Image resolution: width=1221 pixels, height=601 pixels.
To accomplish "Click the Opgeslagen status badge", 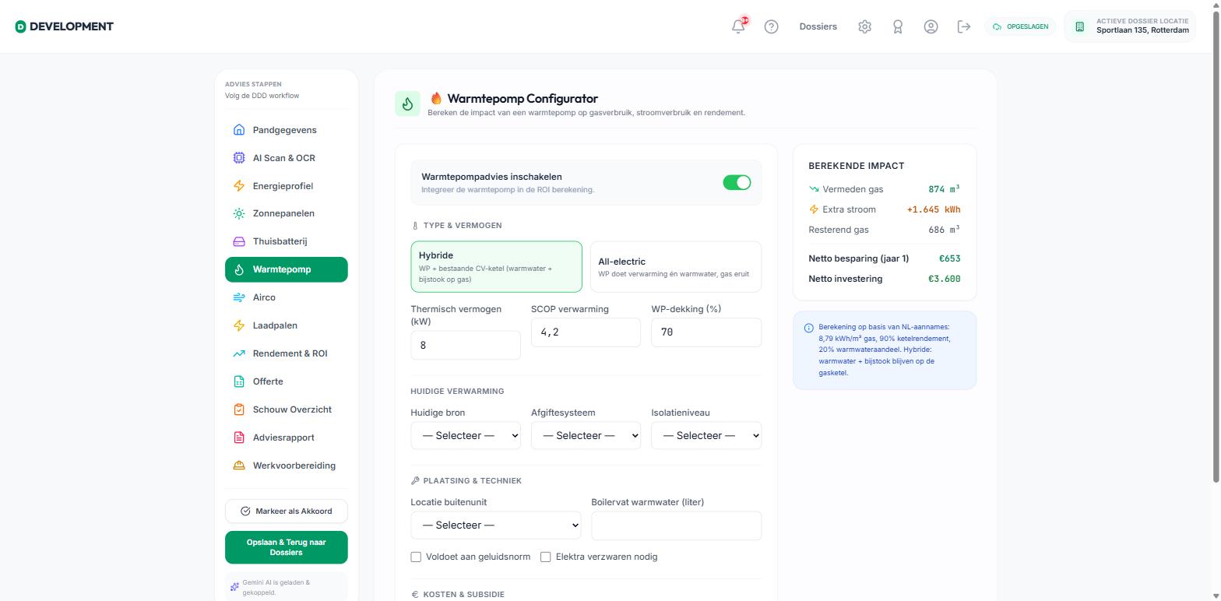I will click(x=1020, y=26).
